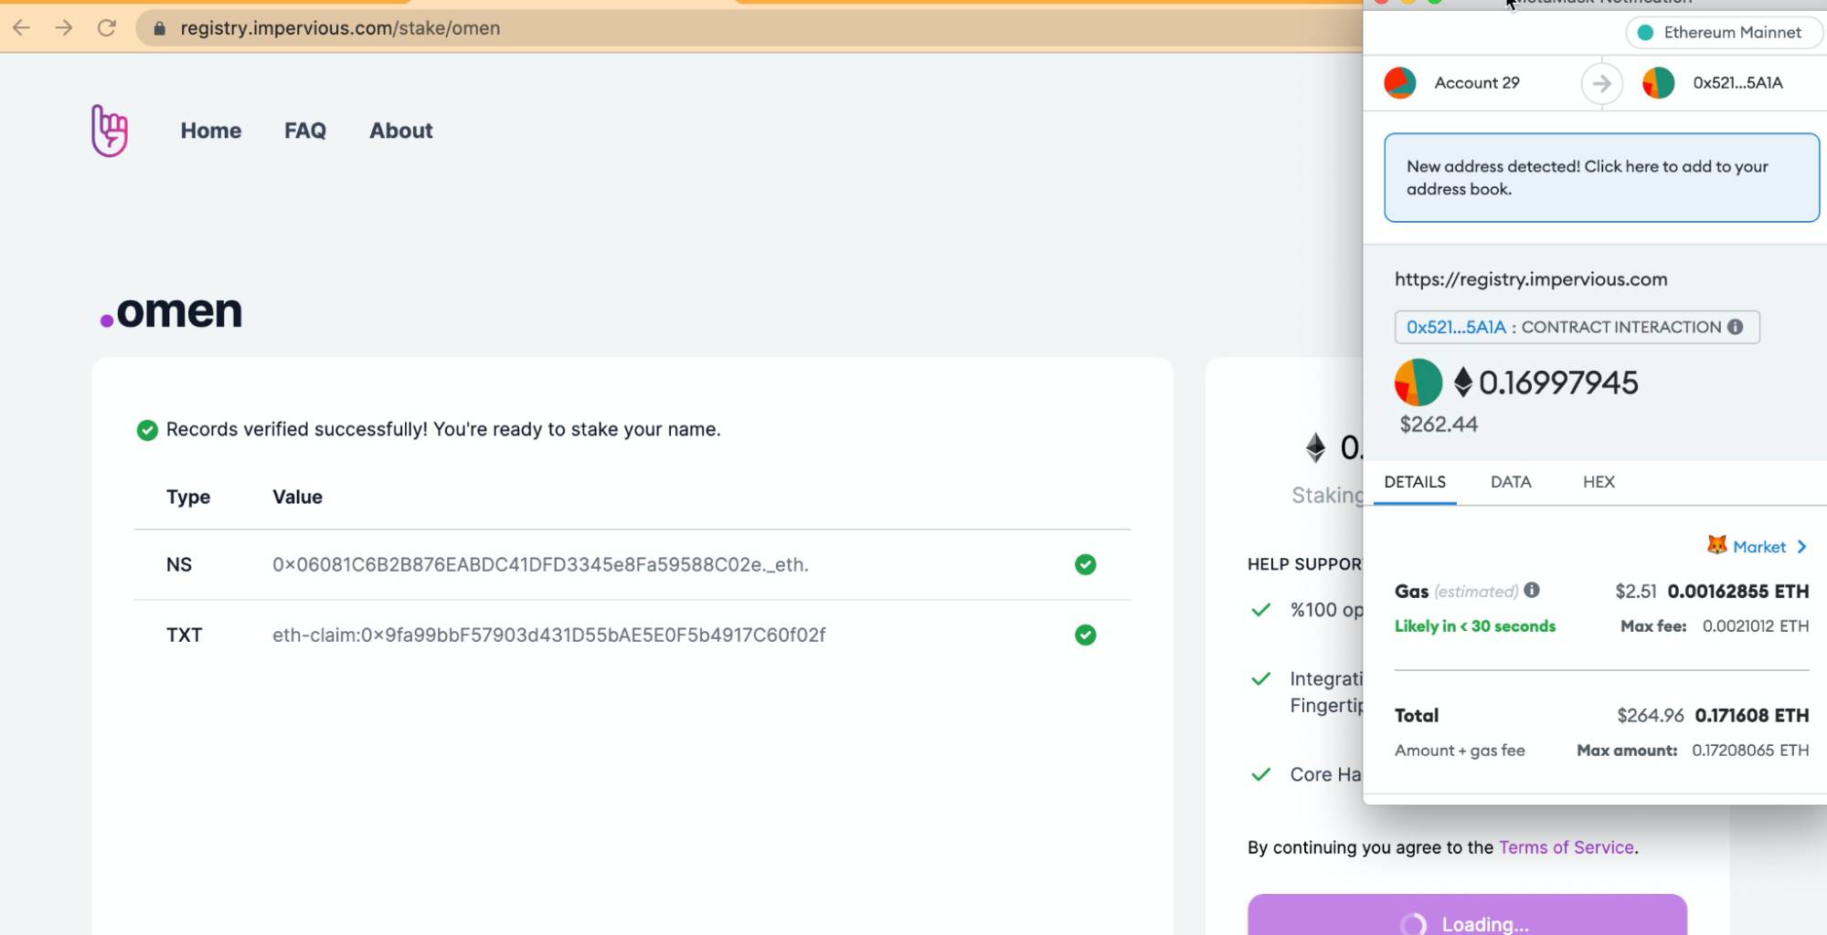This screenshot has height=935, width=1827.
Task: Click the info icon next to Gas estimated
Action: (x=1532, y=590)
